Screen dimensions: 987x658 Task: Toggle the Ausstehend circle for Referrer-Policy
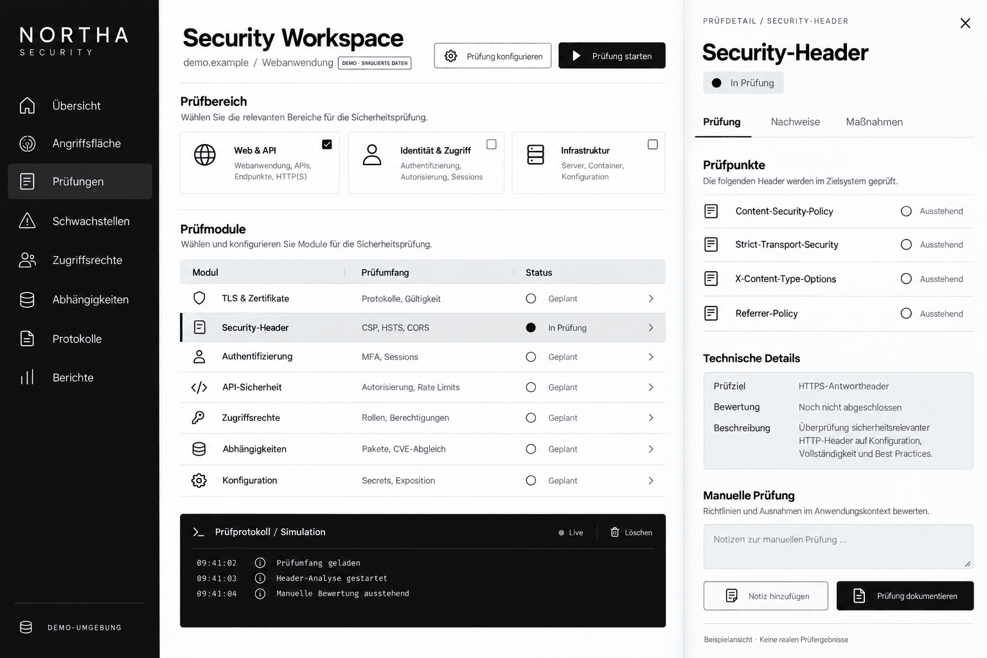point(906,314)
